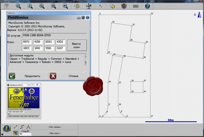Click the plus/minus zoom magnifier icon
Screen dimensions: 204x137
pos(30,6)
